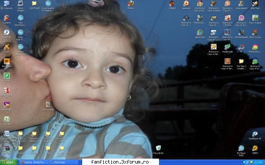Switch to the PhotoScape taskbar button
Viewport: 265px width, 165px height.
(64, 162)
